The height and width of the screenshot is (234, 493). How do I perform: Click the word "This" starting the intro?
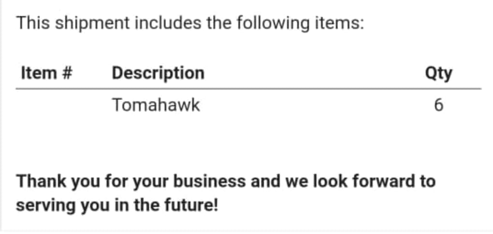(32, 23)
